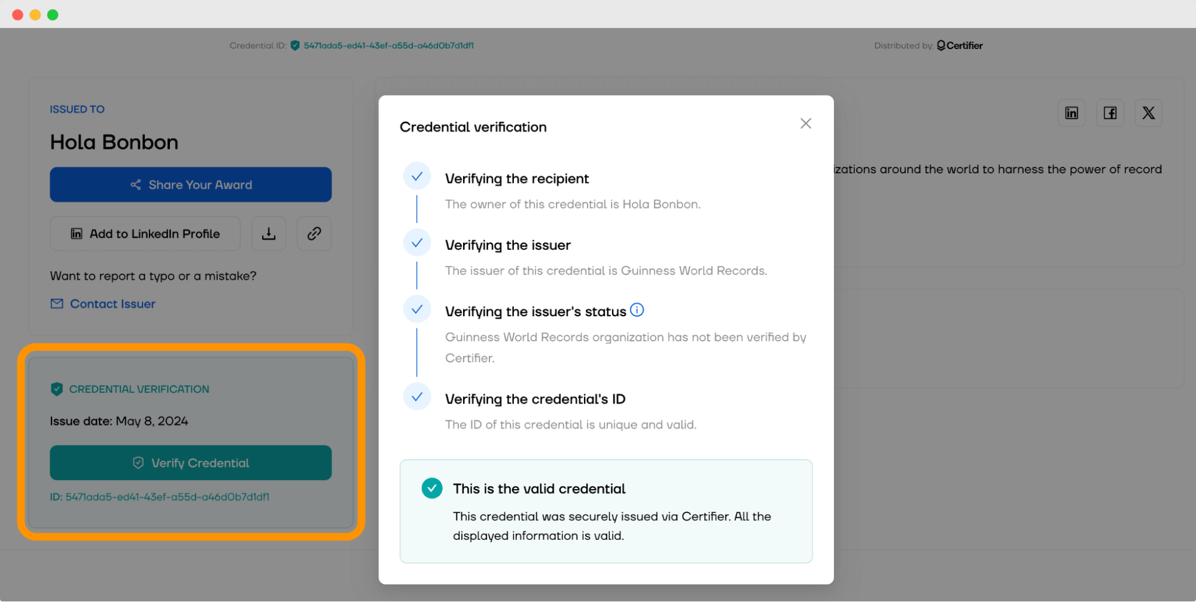Click the Verifying the issuer checkmark
1196x602 pixels.
417,243
